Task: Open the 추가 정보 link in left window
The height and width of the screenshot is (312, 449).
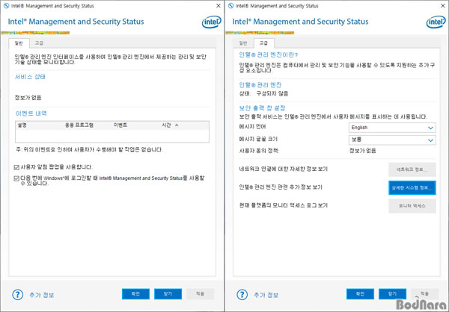Action: coord(42,294)
